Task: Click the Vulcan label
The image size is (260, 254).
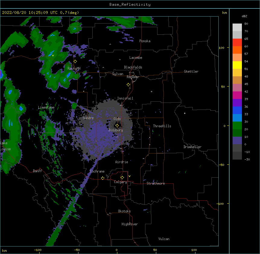Action: pyautogui.click(x=164, y=239)
